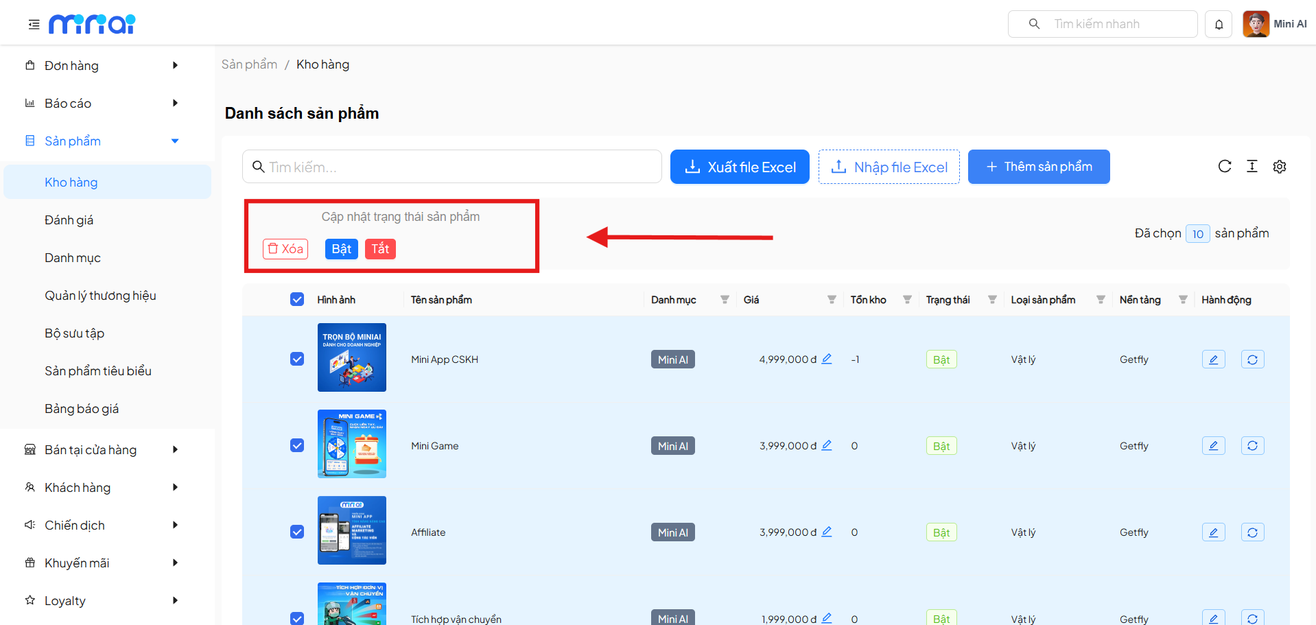
Task: Open table settings gear icon
Action: click(x=1279, y=167)
